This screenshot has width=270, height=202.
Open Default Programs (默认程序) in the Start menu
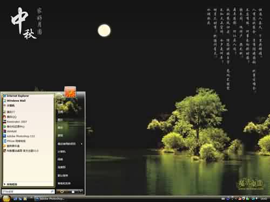[63, 175]
